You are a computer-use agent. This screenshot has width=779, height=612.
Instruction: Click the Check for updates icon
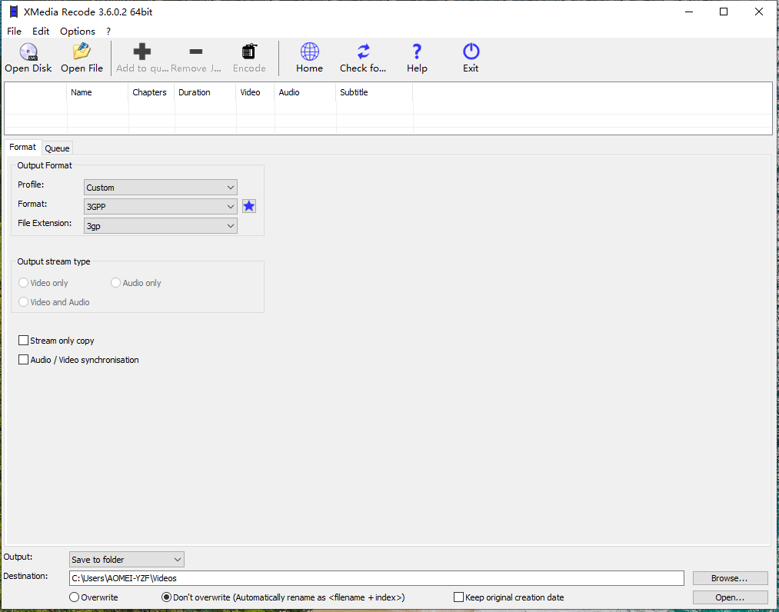point(363,52)
